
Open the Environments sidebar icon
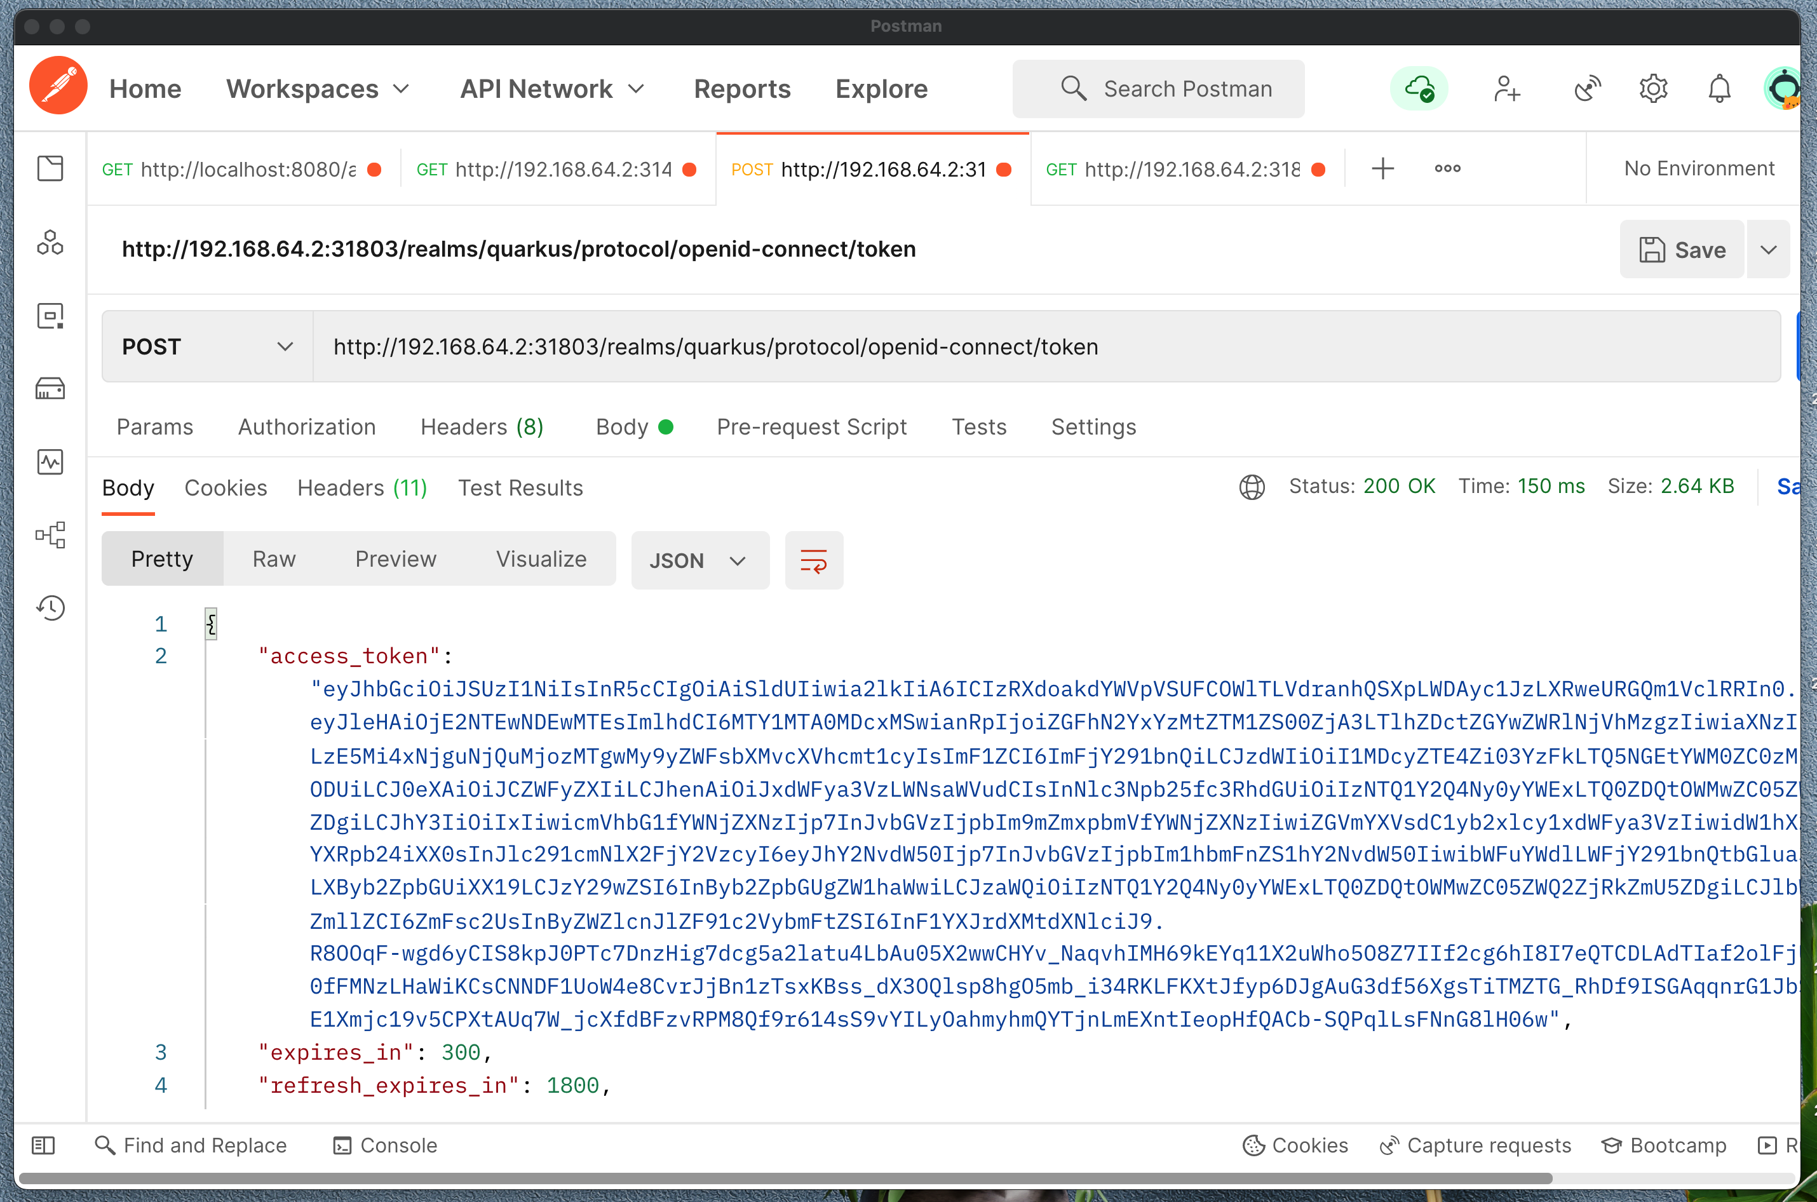pos(50,316)
